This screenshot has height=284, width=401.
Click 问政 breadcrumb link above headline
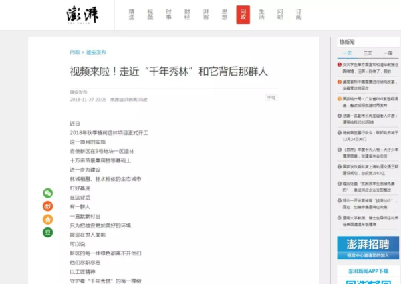pos(75,52)
